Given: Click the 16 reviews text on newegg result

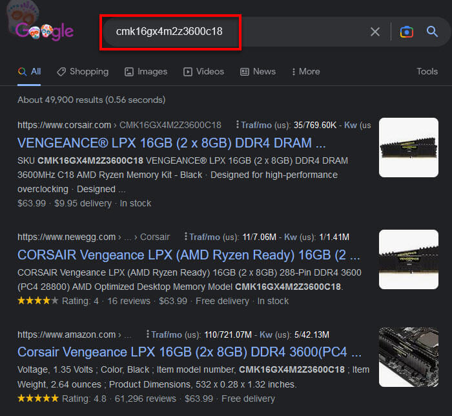Looking at the screenshot, I should coord(129,301).
